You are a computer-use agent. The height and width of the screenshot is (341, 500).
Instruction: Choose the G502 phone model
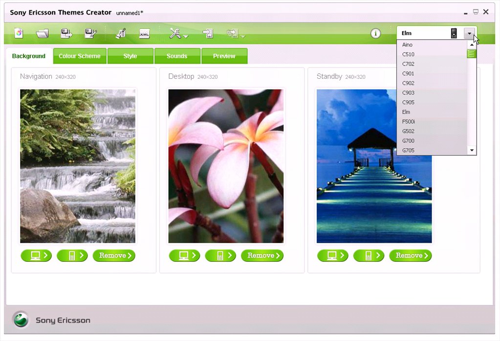tap(432, 131)
